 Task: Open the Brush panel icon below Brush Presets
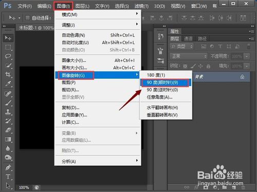click(160, 60)
